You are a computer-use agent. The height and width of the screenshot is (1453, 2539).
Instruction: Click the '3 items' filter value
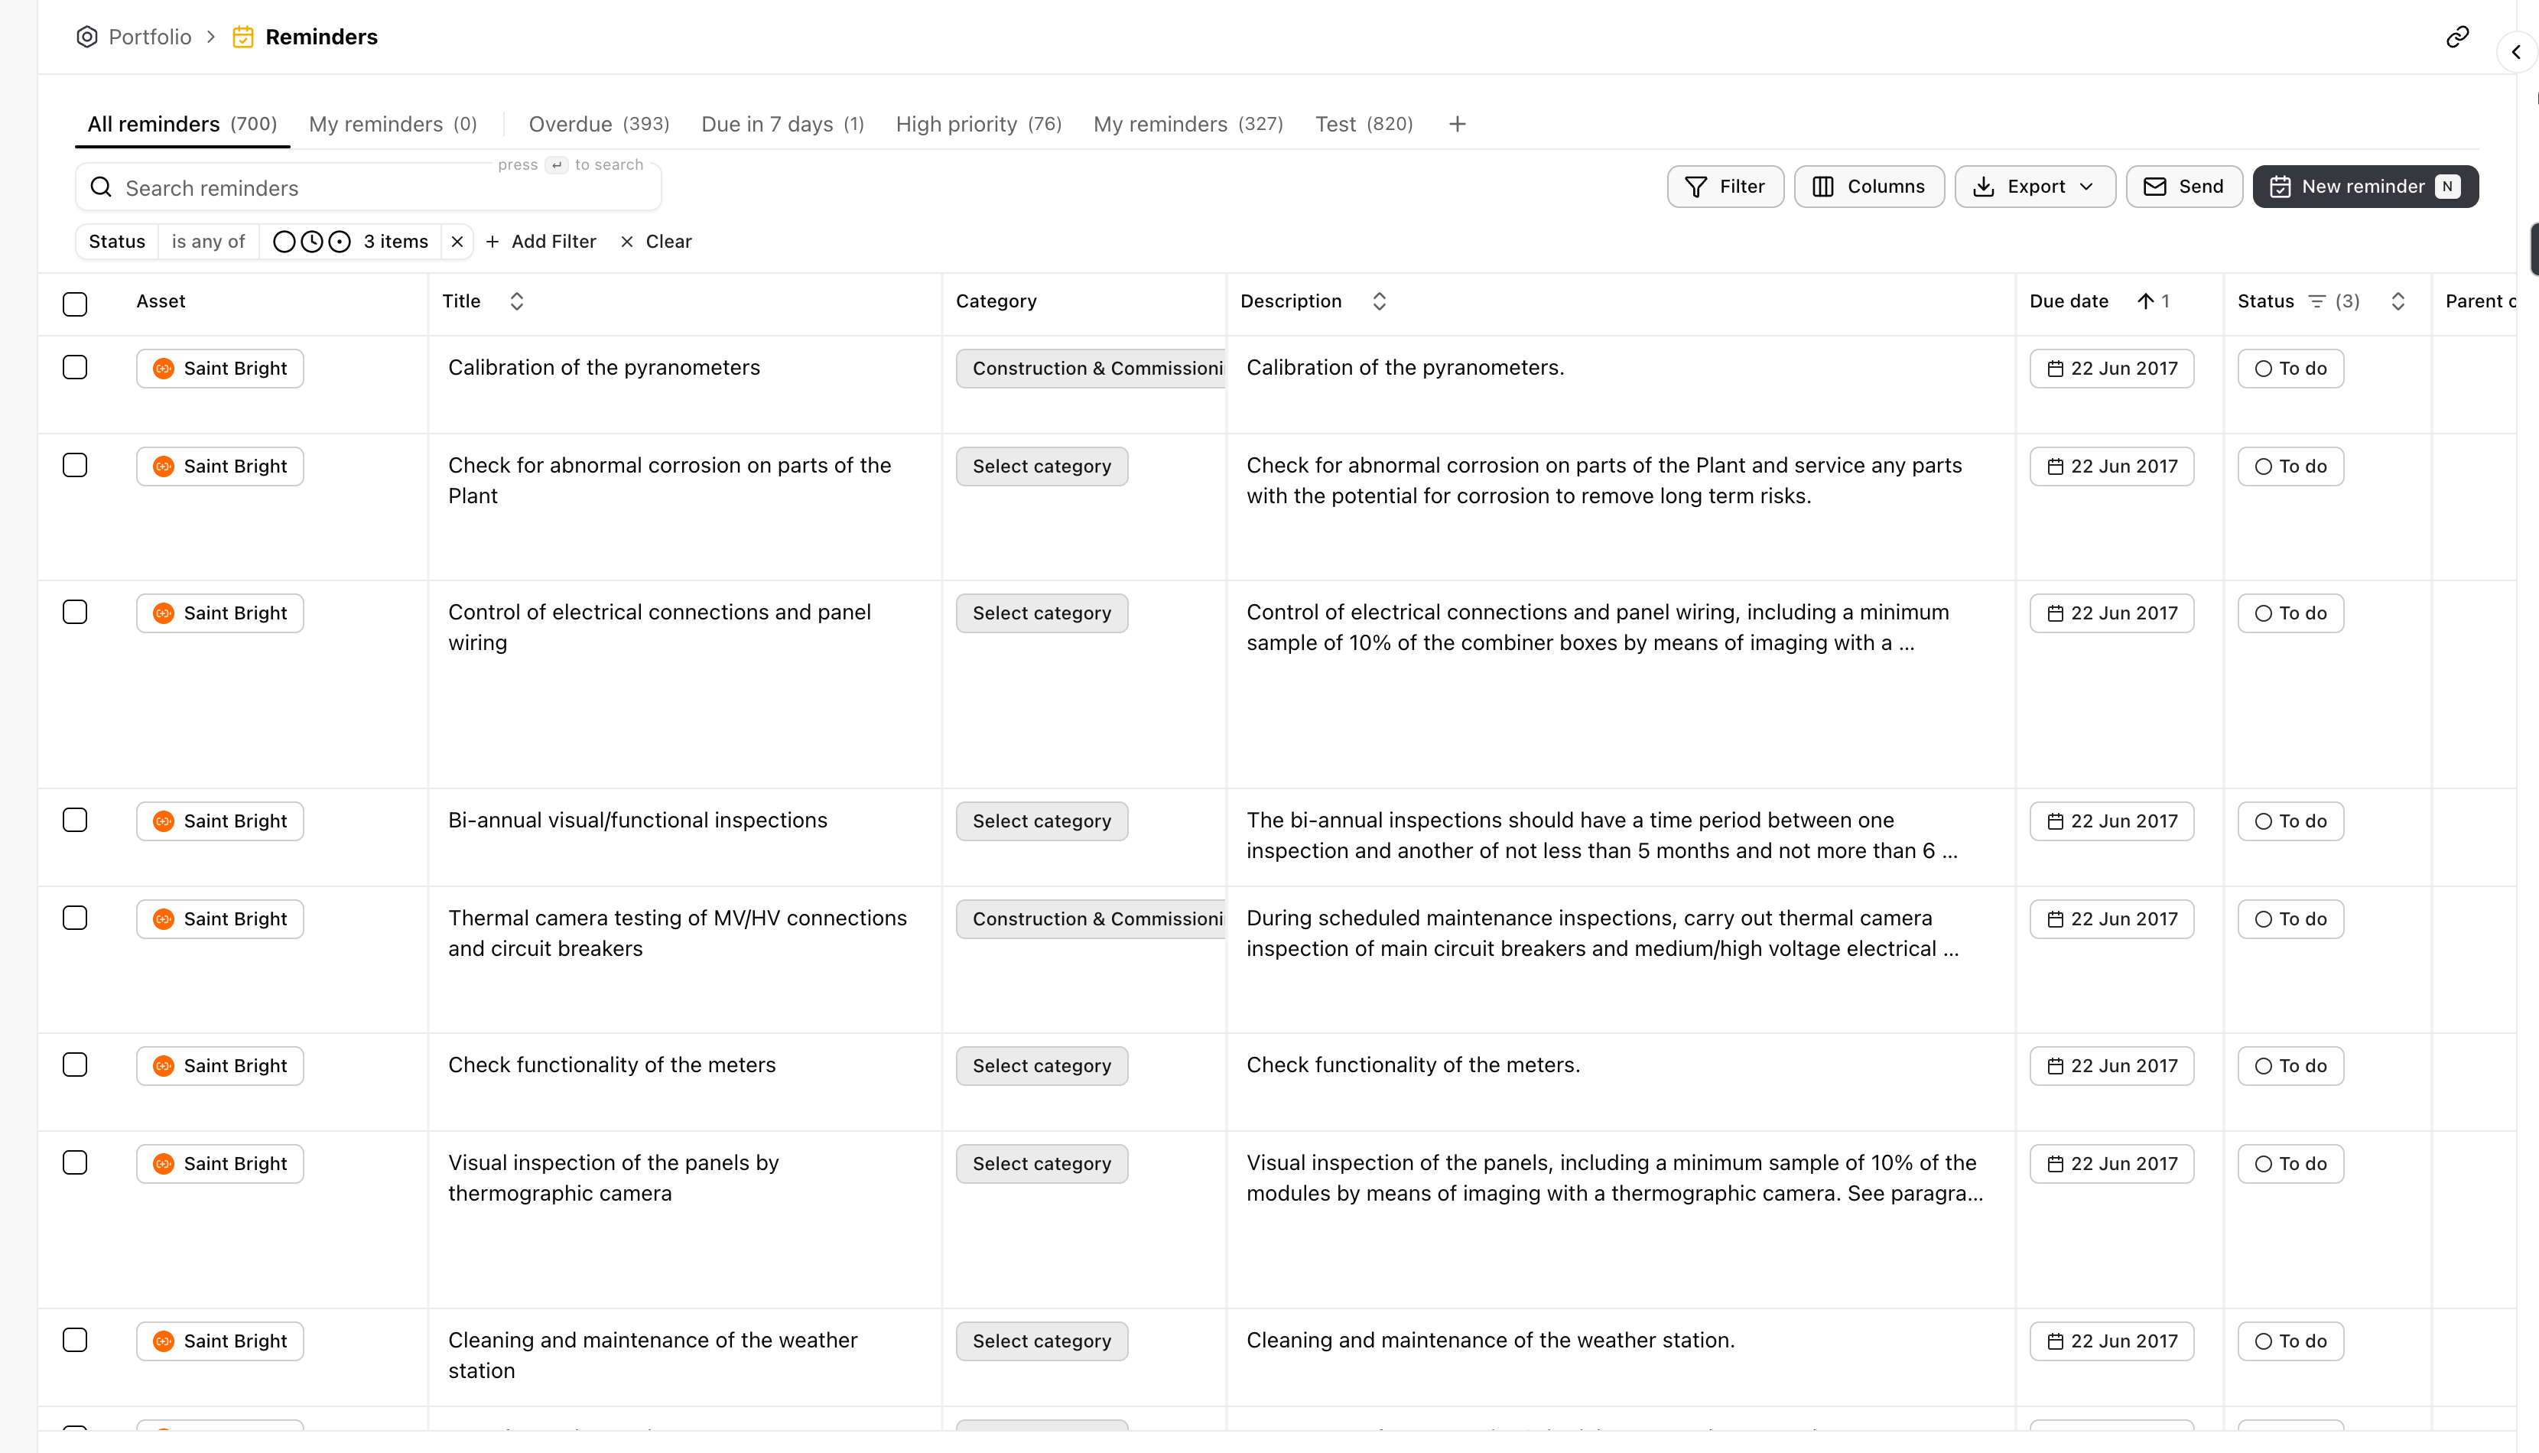(395, 242)
